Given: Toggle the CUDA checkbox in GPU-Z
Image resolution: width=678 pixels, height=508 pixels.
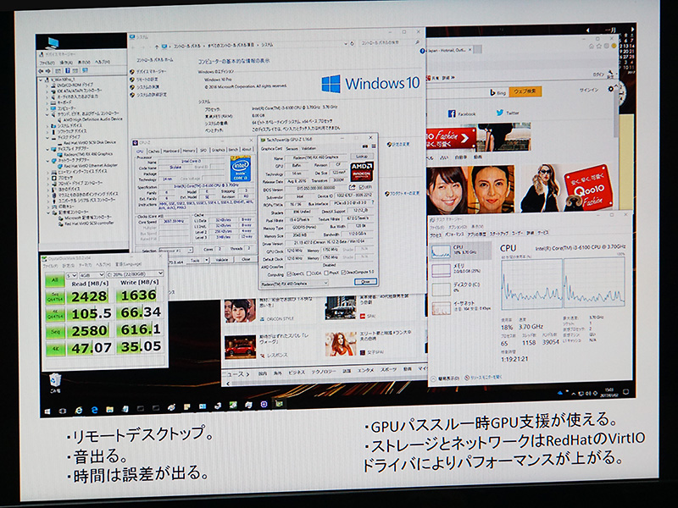Looking at the screenshot, I should 308,273.
